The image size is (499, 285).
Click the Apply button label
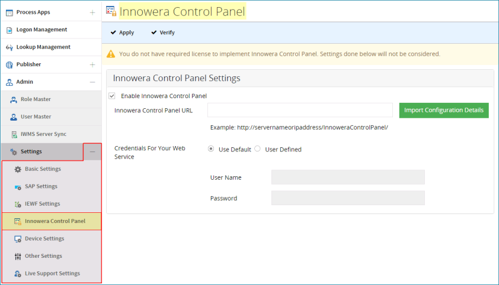(127, 33)
